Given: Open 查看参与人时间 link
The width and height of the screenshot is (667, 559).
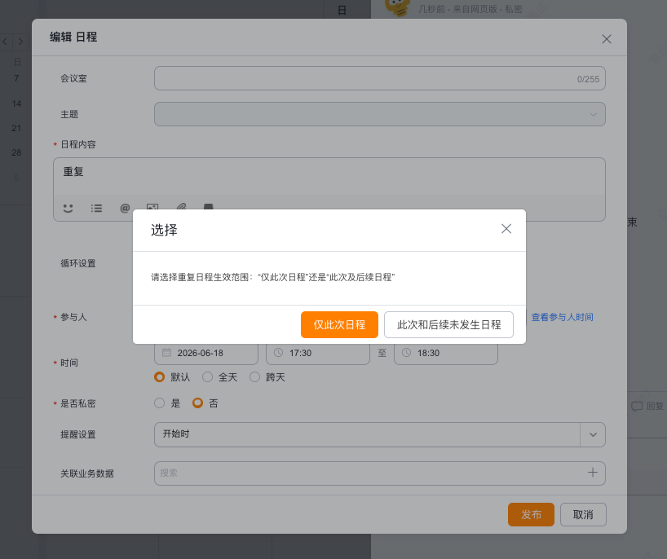Looking at the screenshot, I should 562,317.
